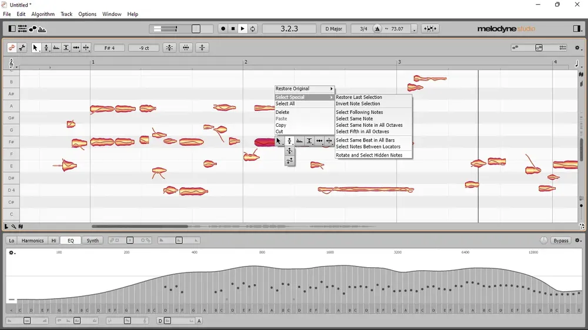Select the Formant tool in toolbar
588x330 pixels.
click(56, 48)
